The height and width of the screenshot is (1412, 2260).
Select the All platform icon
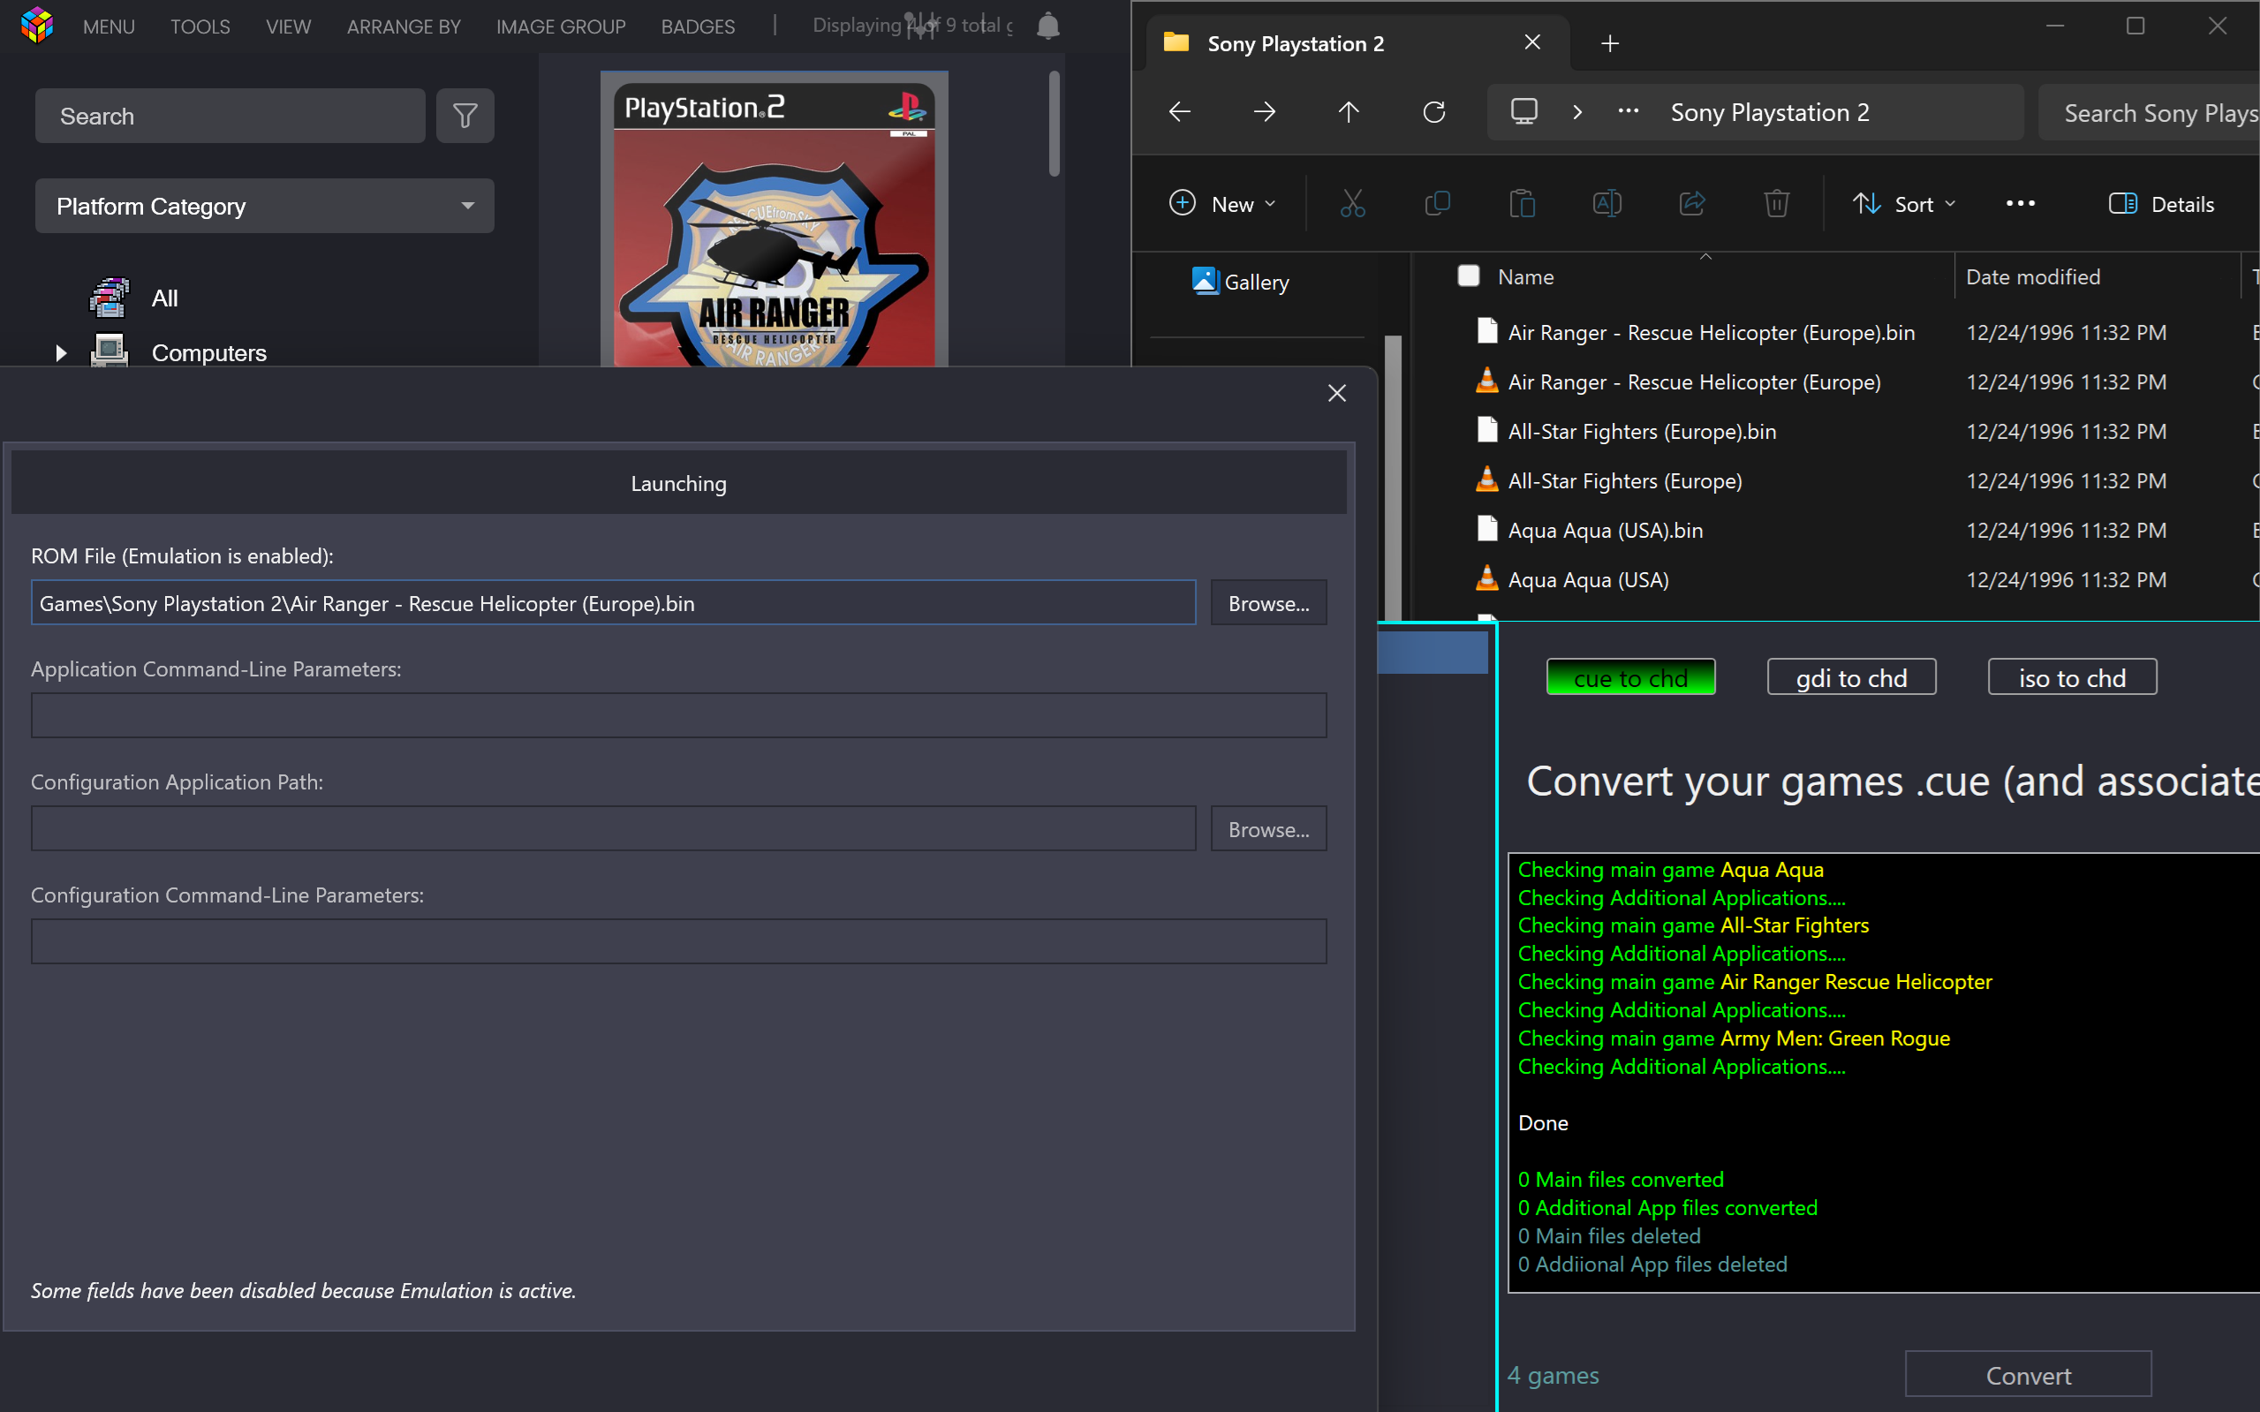pos(110,298)
